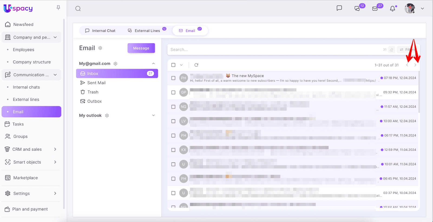Go to next page of emails
433x222 pixels.
click(415, 65)
